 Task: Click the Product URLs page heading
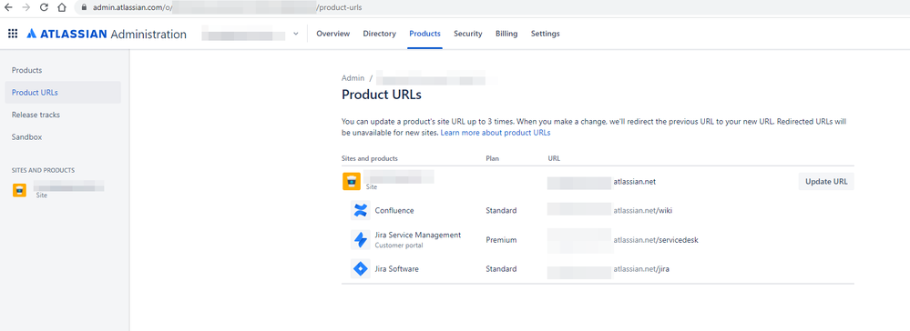tap(382, 94)
